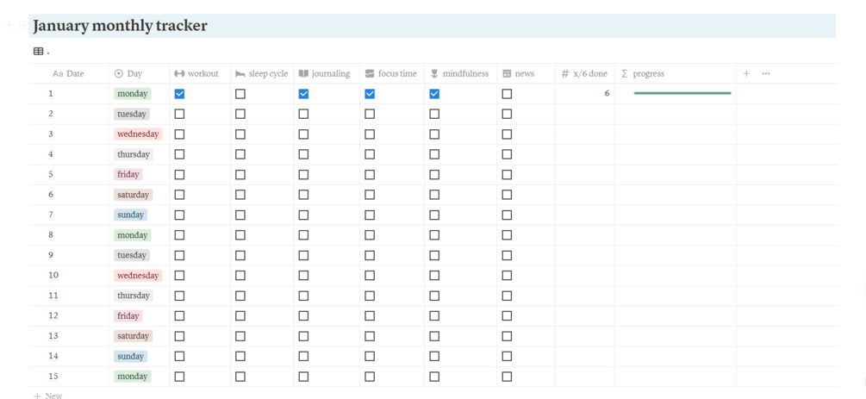
Task: Click the hash icon in x/6 done header
Action: tap(565, 73)
